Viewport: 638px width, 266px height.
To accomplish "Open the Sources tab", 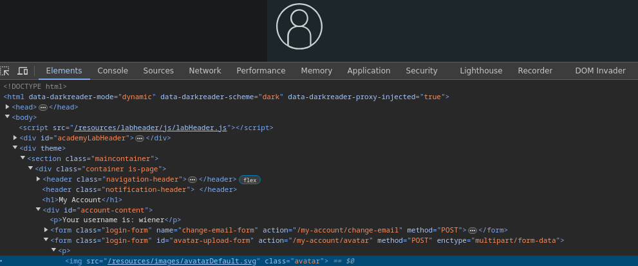I will point(158,71).
